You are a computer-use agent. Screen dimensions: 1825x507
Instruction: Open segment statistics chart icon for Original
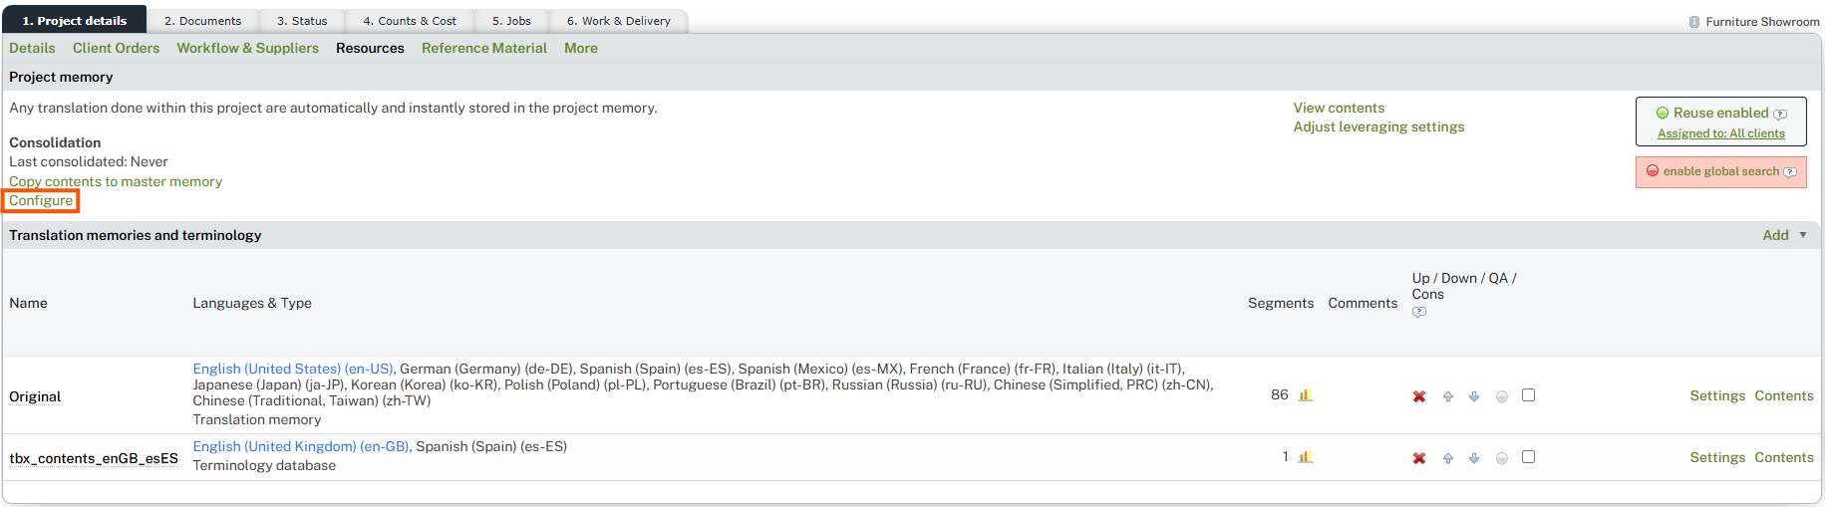coord(1306,395)
